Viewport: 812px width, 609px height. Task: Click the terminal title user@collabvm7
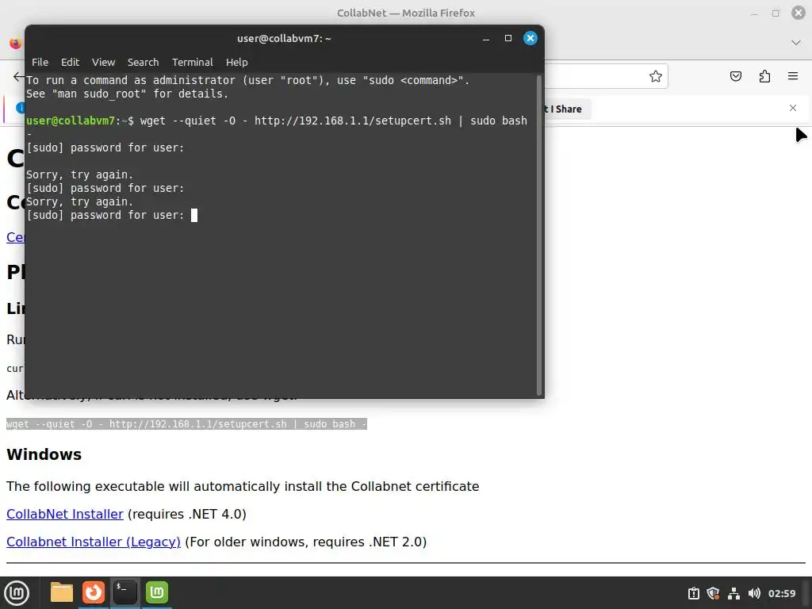(284, 38)
